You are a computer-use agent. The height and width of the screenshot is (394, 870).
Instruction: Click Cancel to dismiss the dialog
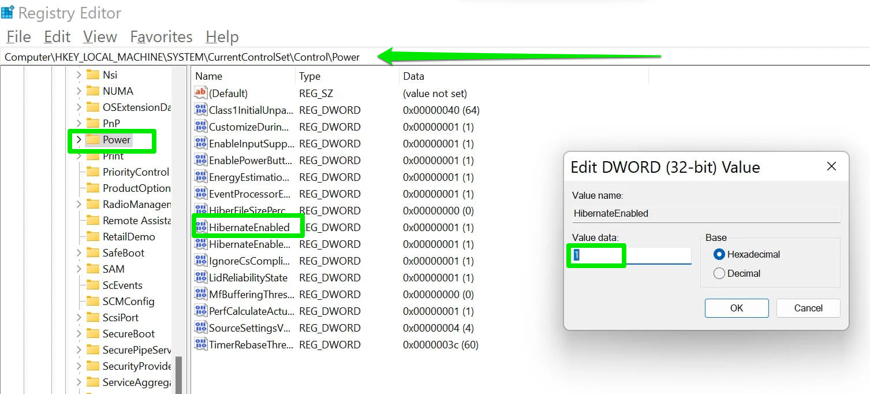[x=808, y=308]
